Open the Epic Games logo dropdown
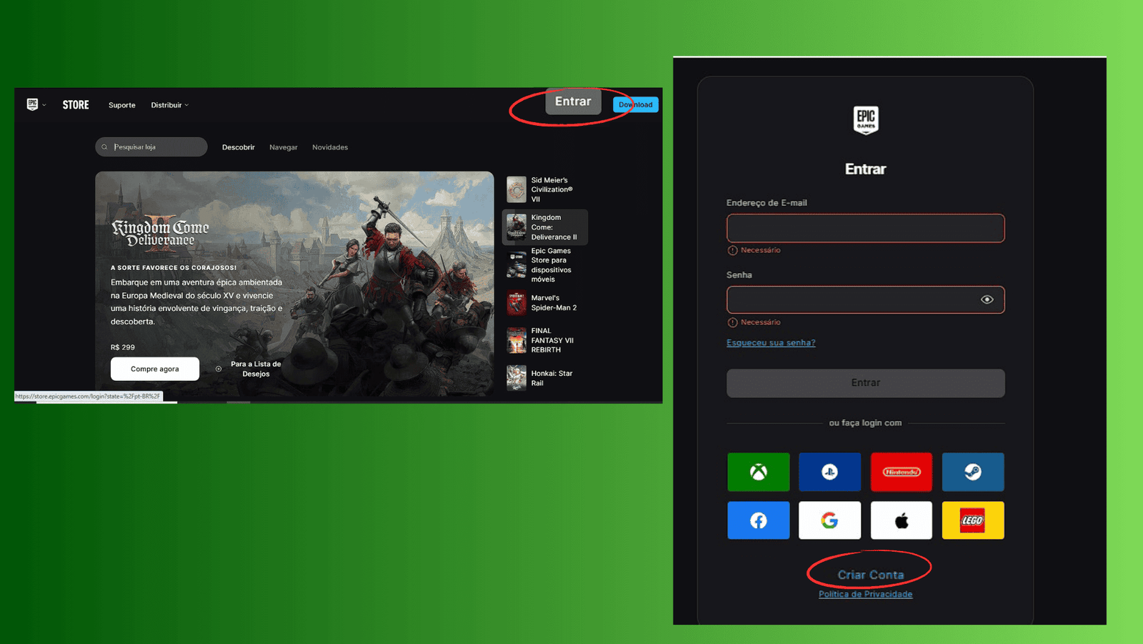The width and height of the screenshot is (1143, 644). click(x=36, y=104)
